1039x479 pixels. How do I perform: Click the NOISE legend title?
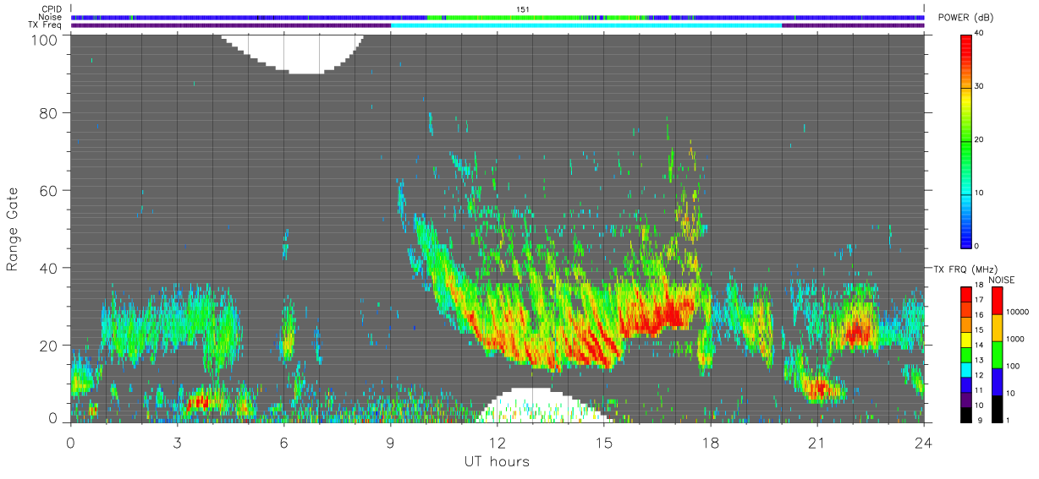[1003, 280]
